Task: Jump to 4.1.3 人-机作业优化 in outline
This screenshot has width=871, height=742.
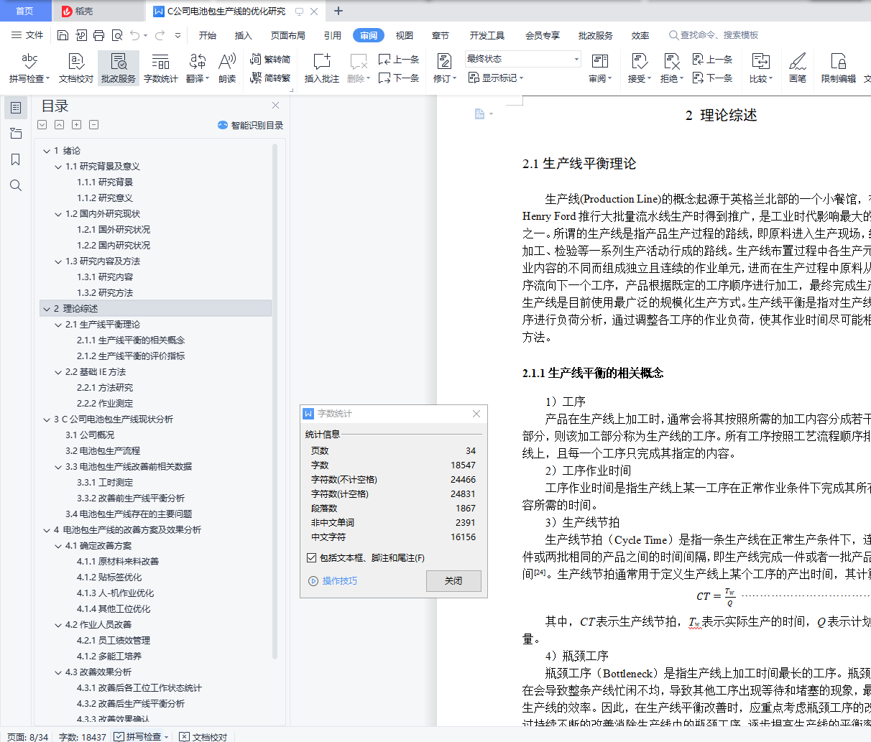Action: point(116,593)
